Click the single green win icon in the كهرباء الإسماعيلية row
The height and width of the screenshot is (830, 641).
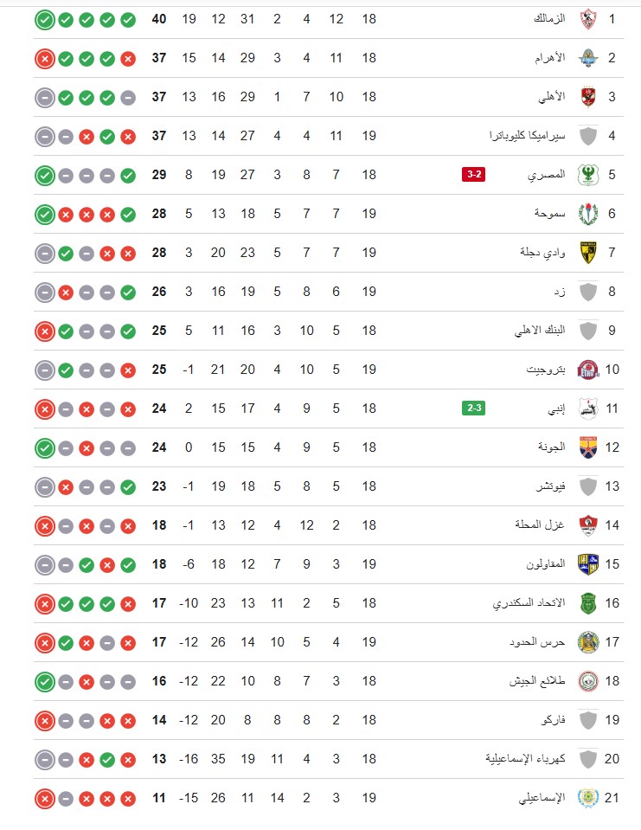(107, 759)
